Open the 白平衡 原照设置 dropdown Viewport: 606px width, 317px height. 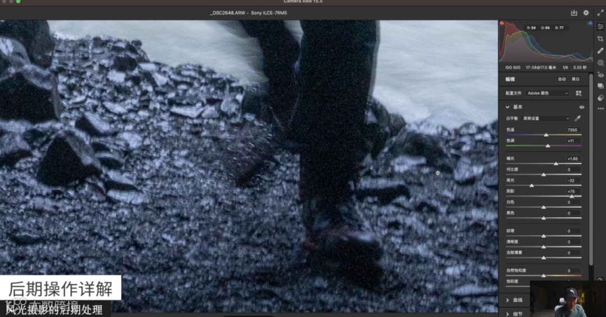coord(545,118)
